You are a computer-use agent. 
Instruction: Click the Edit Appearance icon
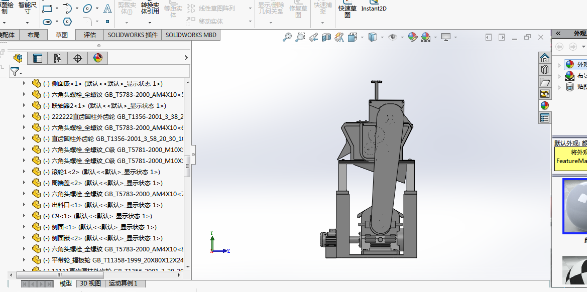[x=413, y=37]
